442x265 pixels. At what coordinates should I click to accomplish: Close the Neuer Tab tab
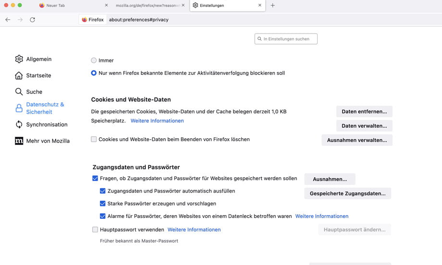pyautogui.click(x=106, y=5)
